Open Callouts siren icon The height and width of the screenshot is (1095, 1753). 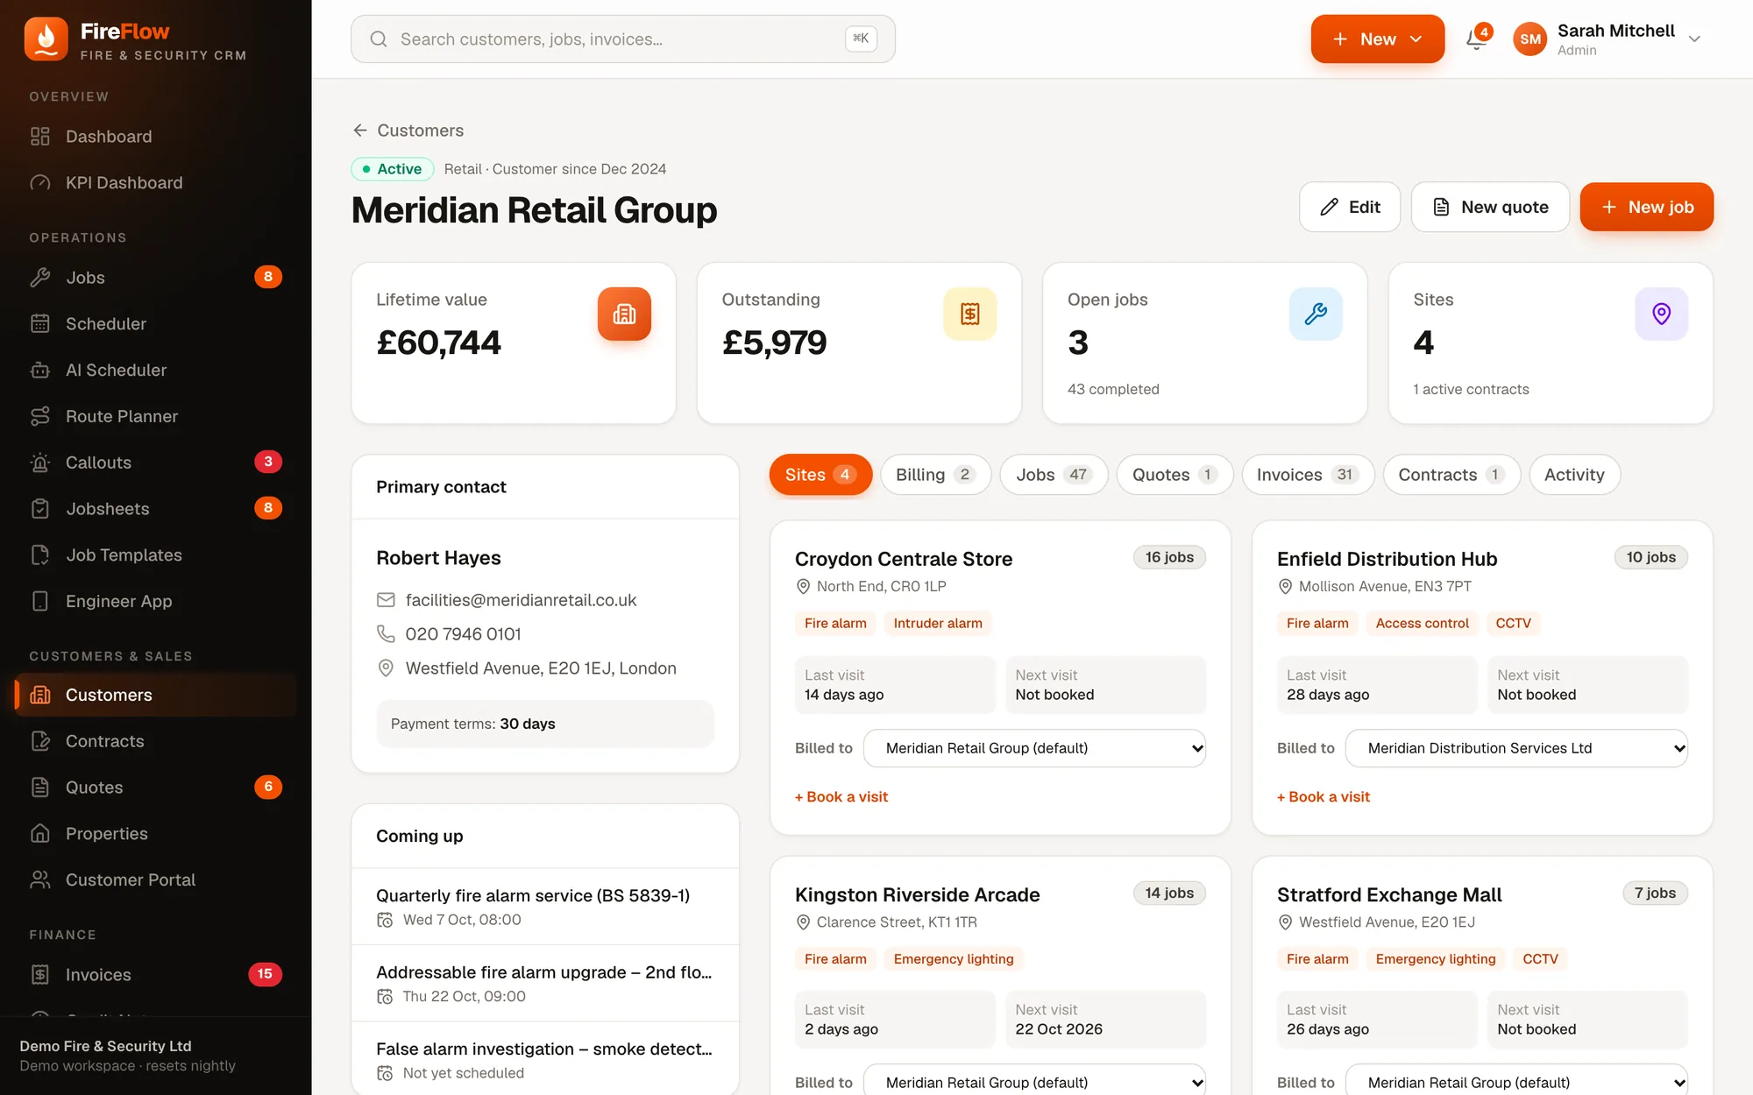coord(40,463)
